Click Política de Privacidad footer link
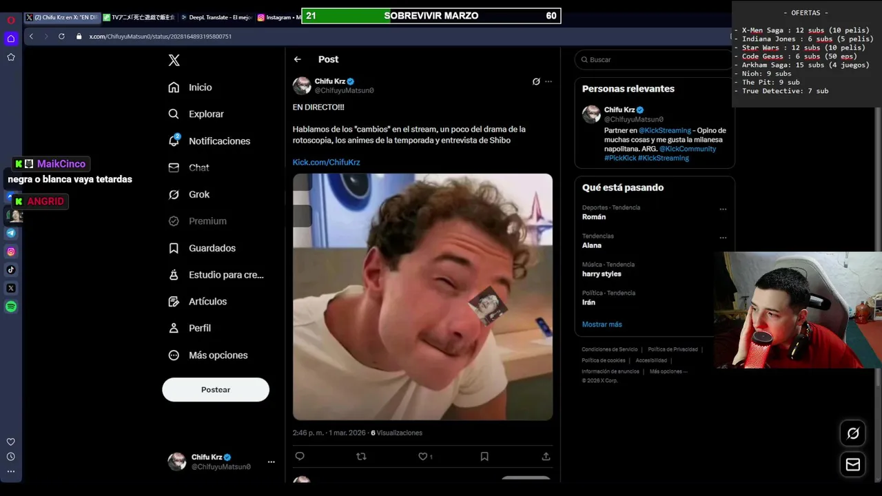 pyautogui.click(x=673, y=349)
